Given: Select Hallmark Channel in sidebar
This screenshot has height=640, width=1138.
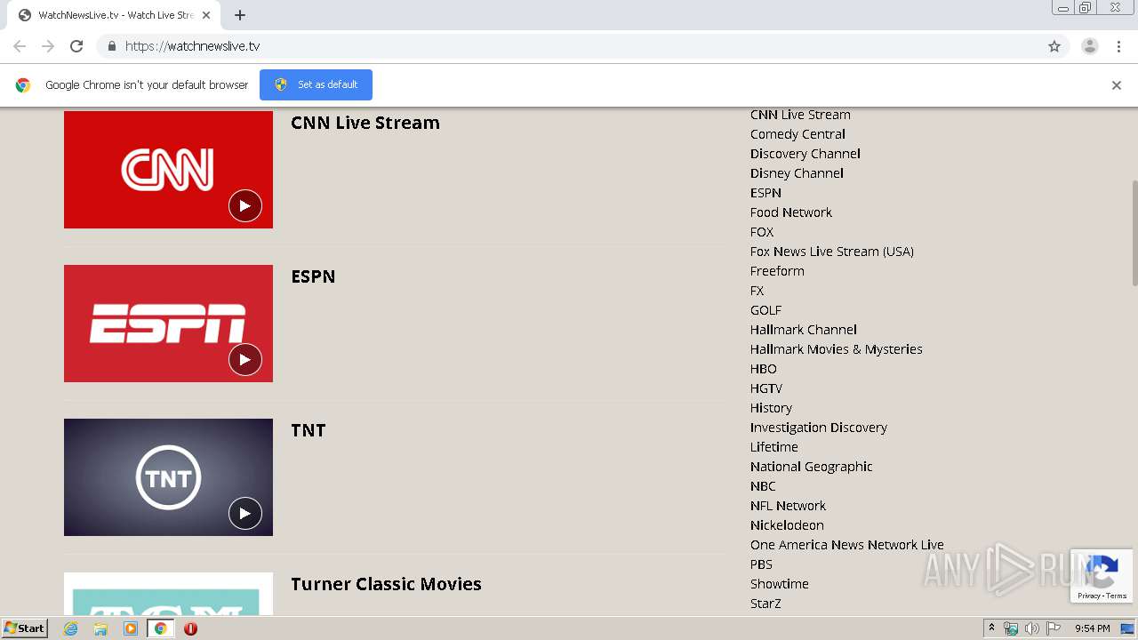Looking at the screenshot, I should point(804,330).
